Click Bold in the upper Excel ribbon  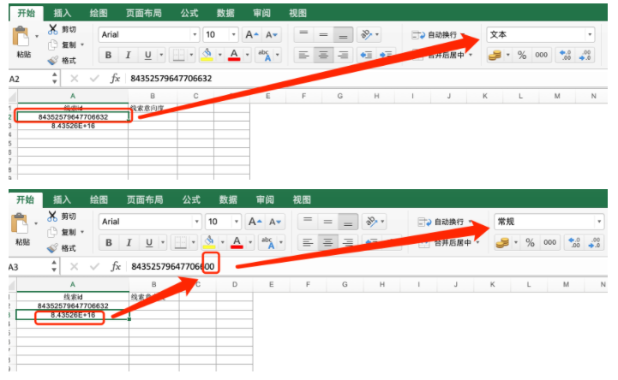pos(109,56)
